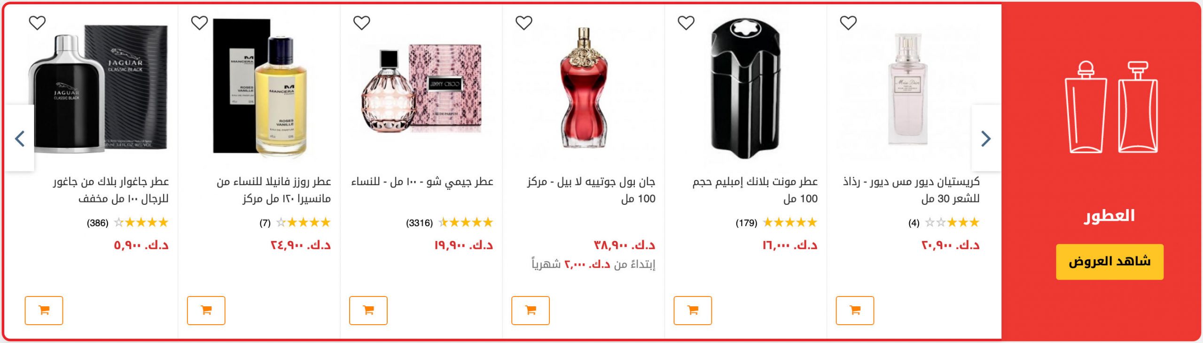The height and width of the screenshot is (343, 1203).
Task: View the Jaguar Classic Black rating stars
Action: [141, 222]
